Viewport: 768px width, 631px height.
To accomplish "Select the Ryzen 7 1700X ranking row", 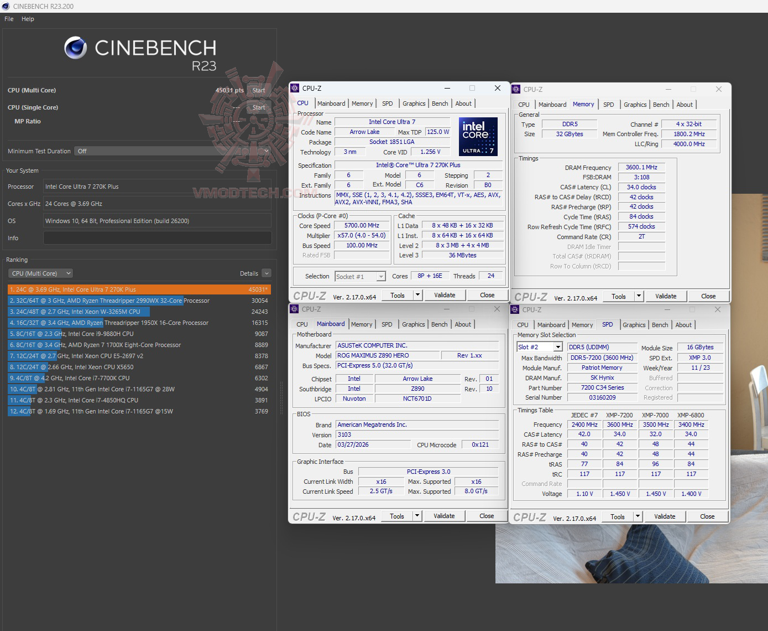I will point(139,345).
